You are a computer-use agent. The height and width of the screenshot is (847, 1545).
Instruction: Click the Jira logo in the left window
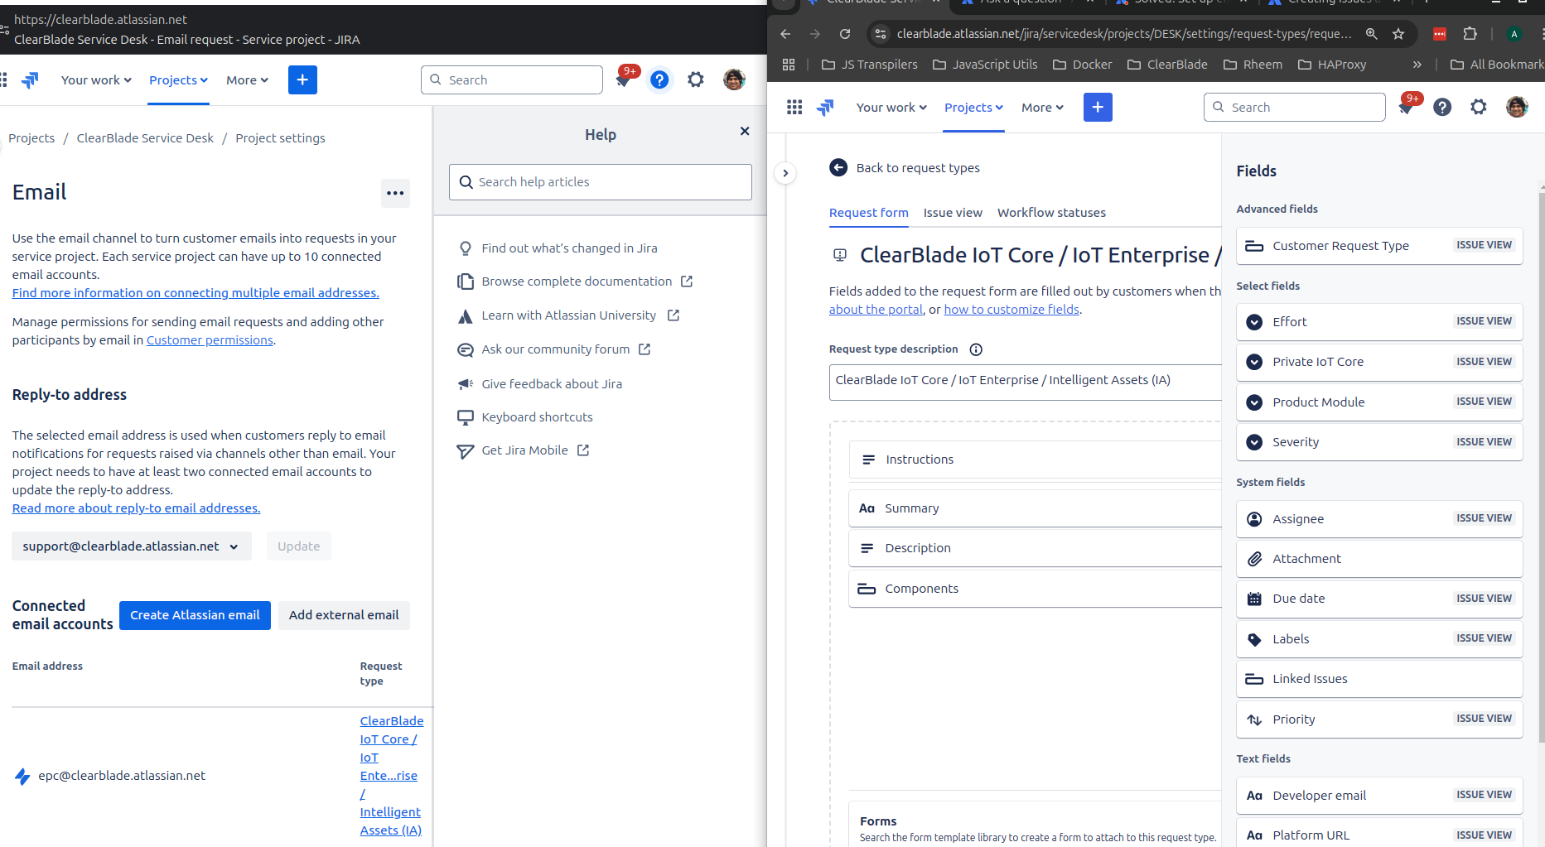pyautogui.click(x=30, y=80)
